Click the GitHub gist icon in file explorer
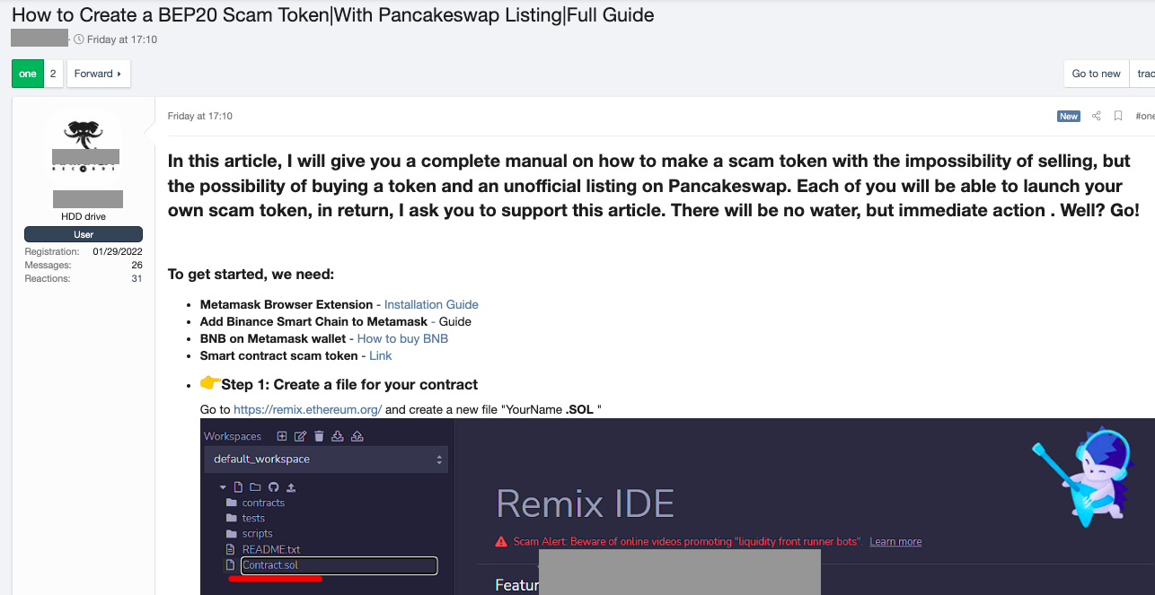 coord(273,487)
